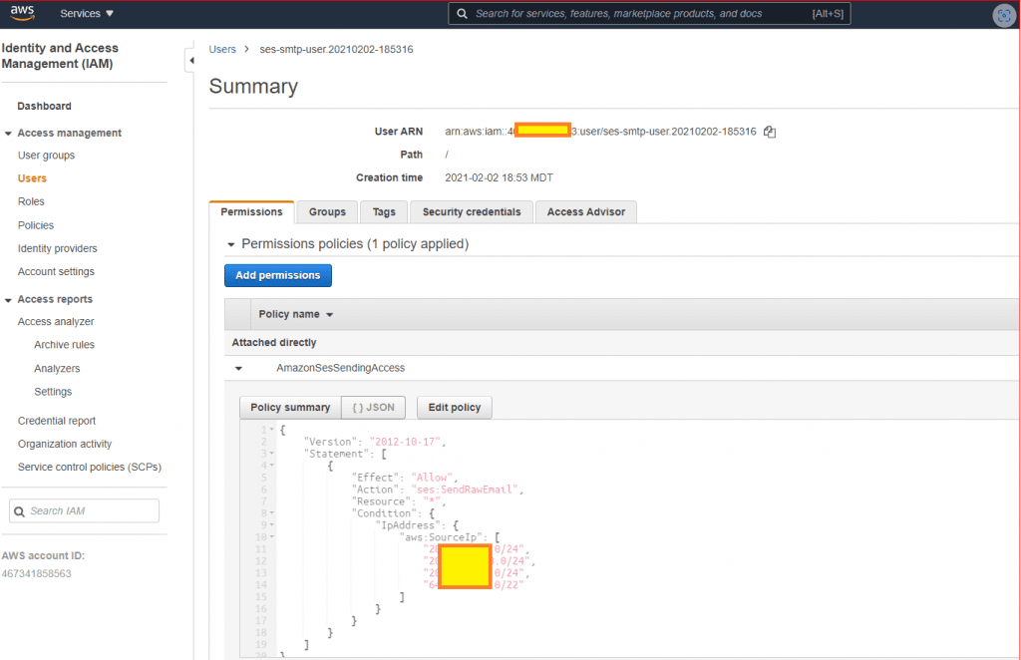Click Add permissions button
This screenshot has width=1021, height=660.
coord(278,275)
